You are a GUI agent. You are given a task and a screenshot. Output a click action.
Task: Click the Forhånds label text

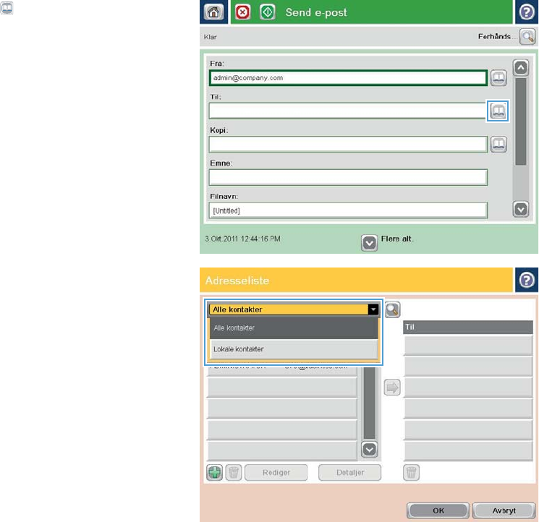pyautogui.click(x=495, y=36)
